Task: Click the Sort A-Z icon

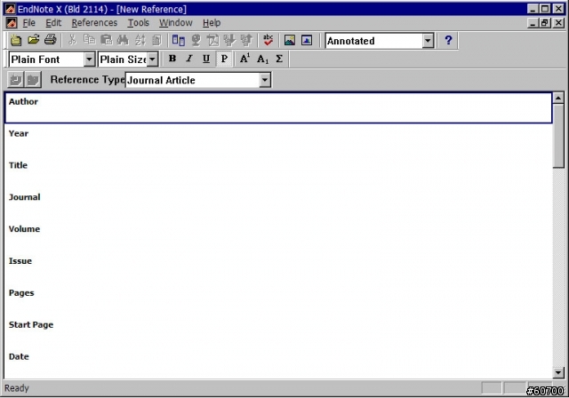Action: pyautogui.click(x=140, y=40)
